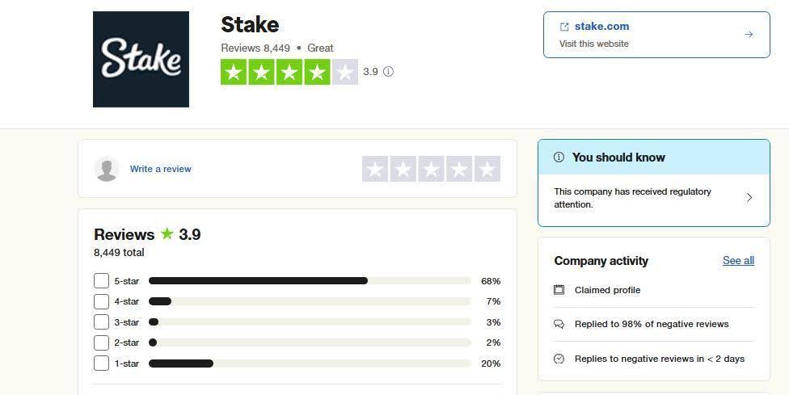The image size is (789, 395).
Task: Click the 1-star rating percentage bar
Action: click(x=310, y=363)
